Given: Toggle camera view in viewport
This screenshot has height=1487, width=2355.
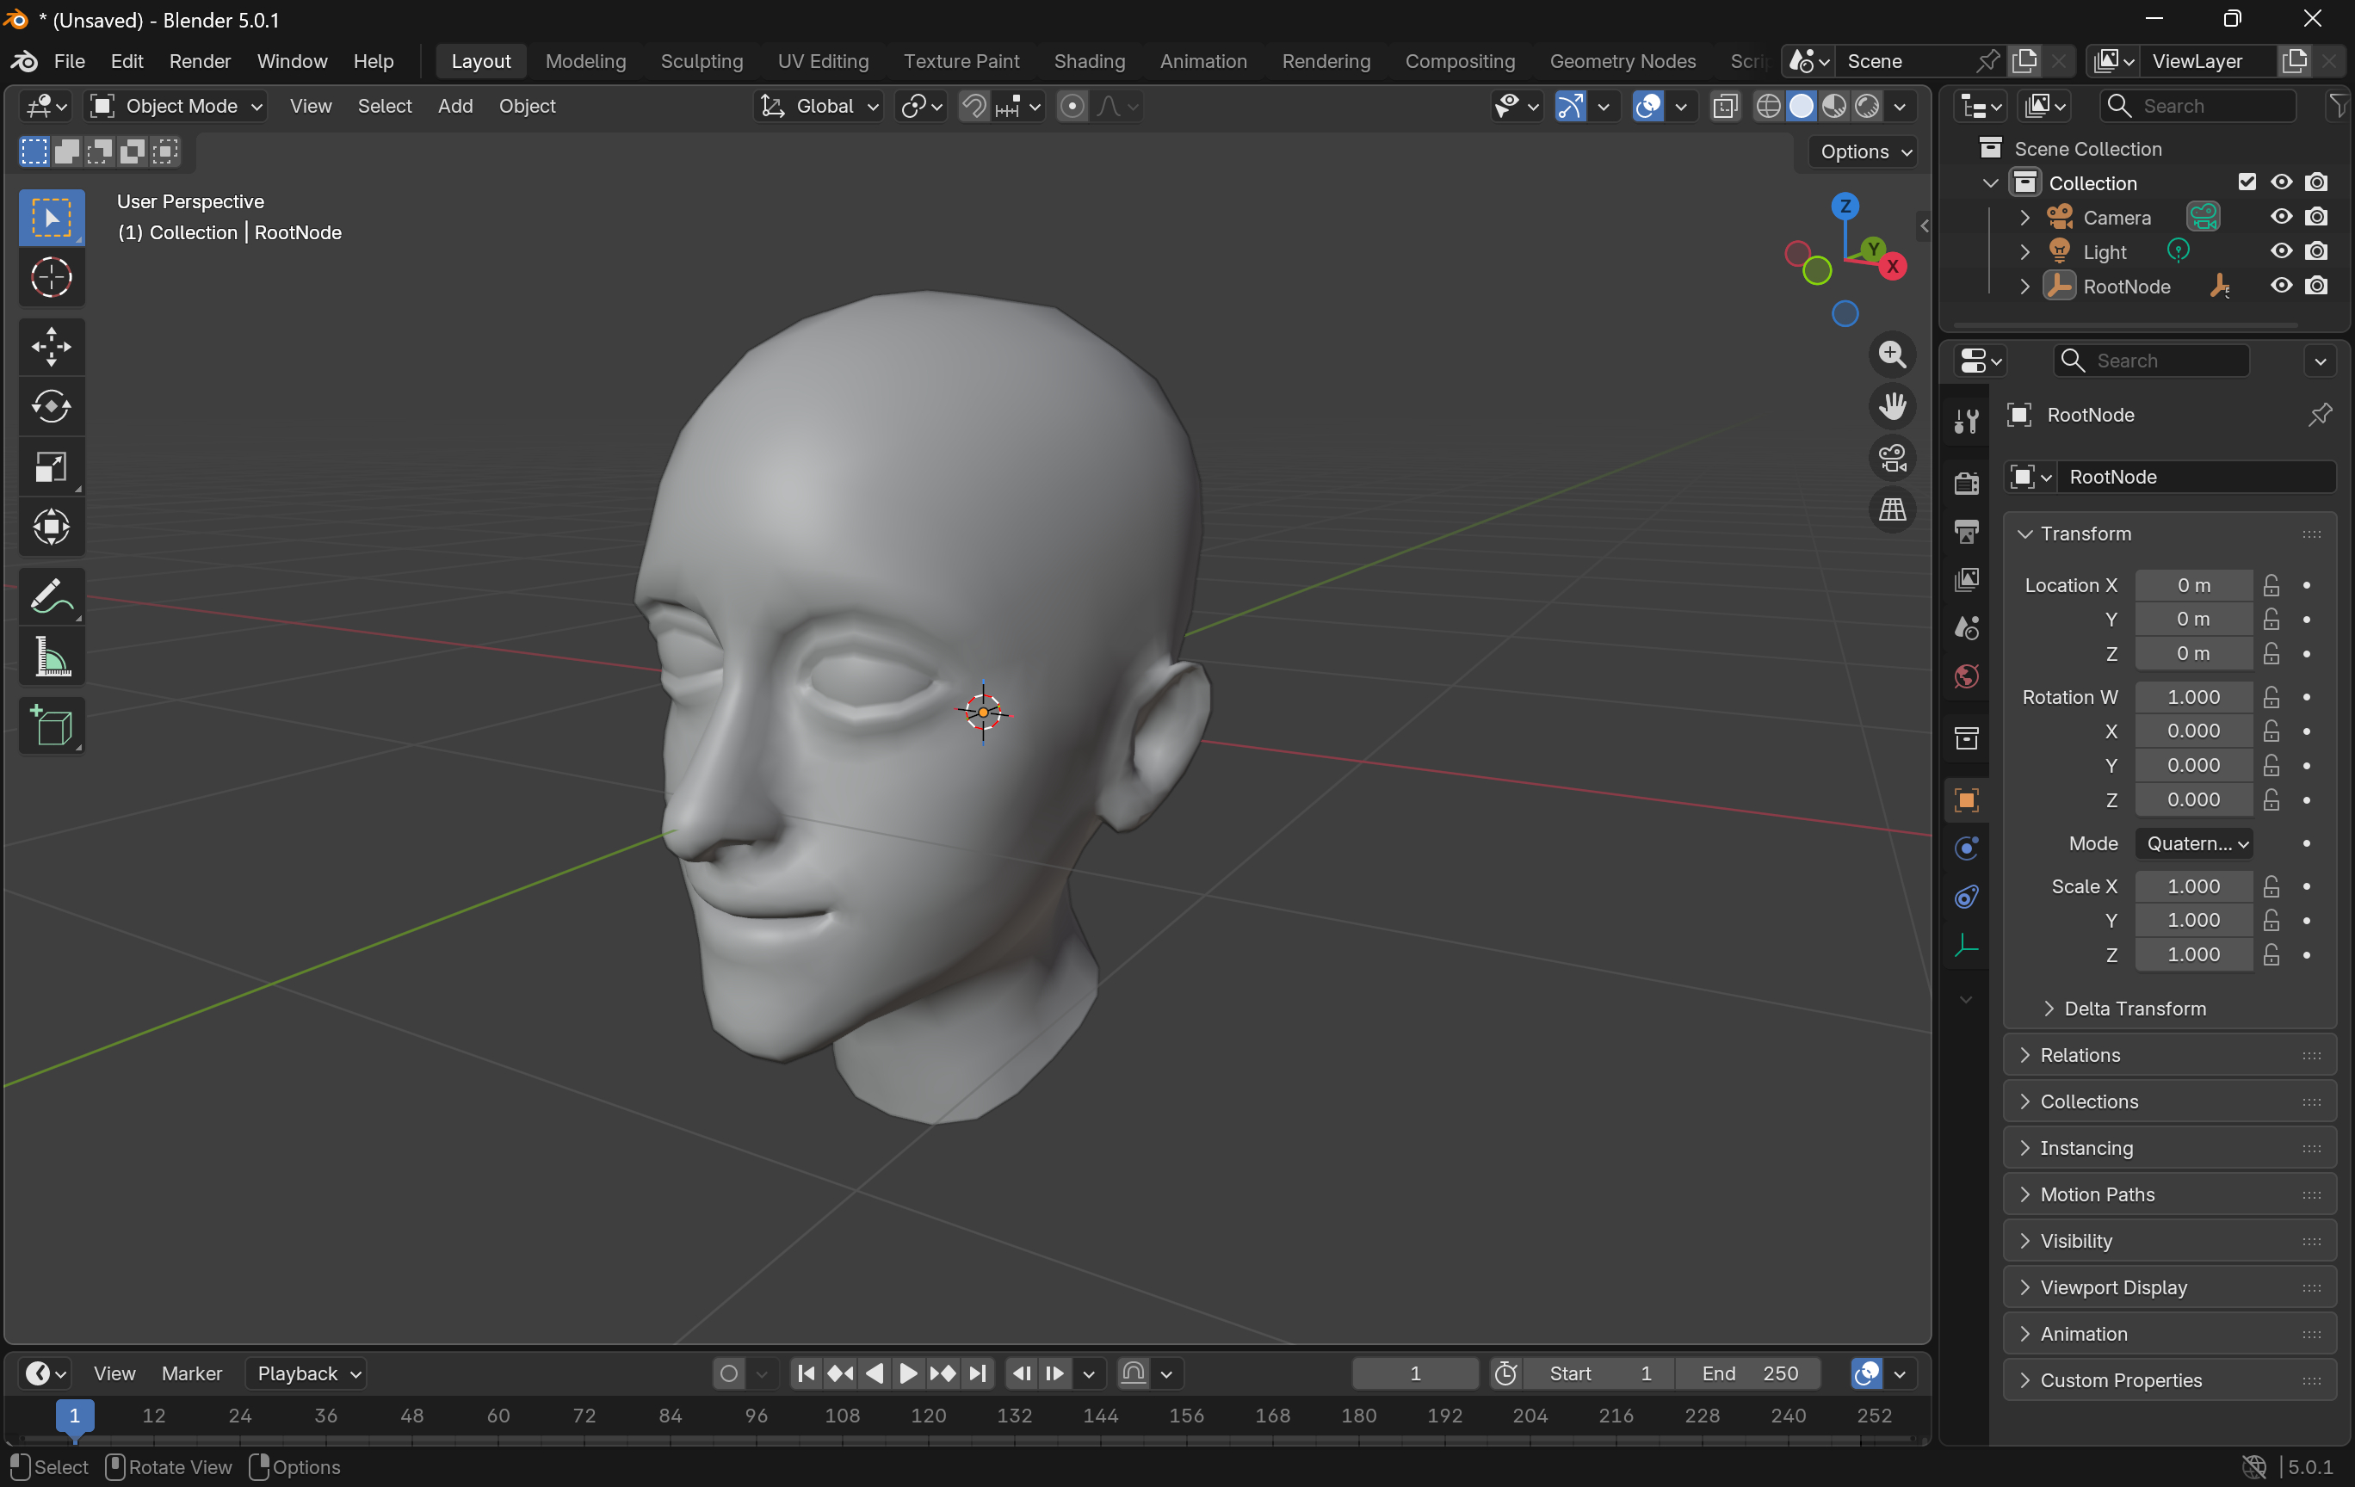Looking at the screenshot, I should [1893, 458].
